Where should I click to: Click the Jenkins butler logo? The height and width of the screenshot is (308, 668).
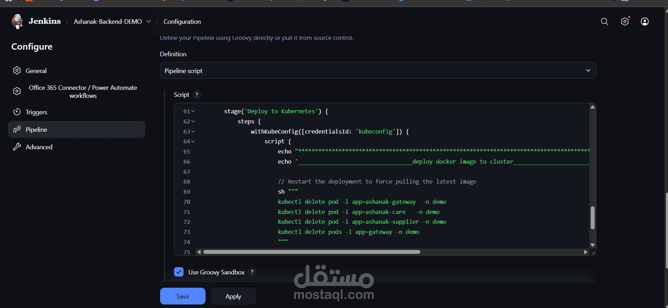pyautogui.click(x=17, y=21)
